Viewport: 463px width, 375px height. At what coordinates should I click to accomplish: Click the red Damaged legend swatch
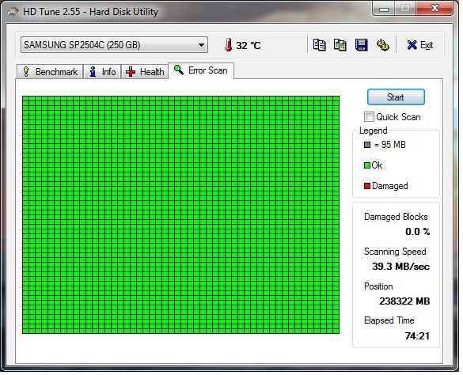pos(367,186)
